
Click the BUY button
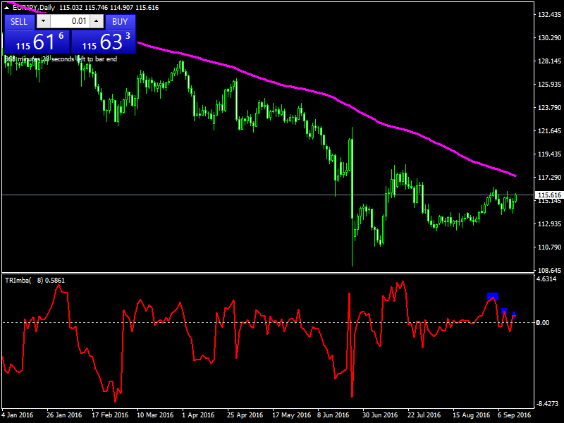[120, 22]
